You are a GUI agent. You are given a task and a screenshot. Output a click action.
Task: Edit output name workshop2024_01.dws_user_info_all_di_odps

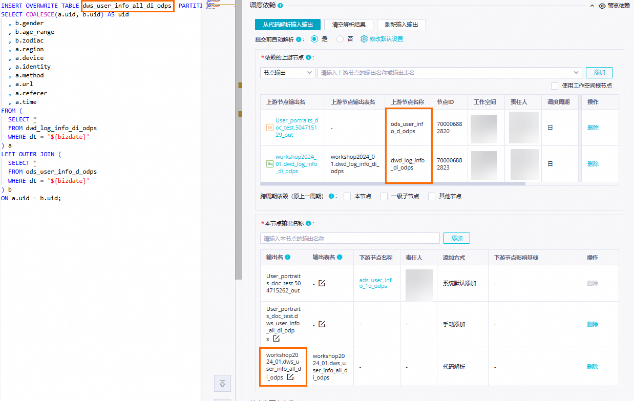point(290,377)
